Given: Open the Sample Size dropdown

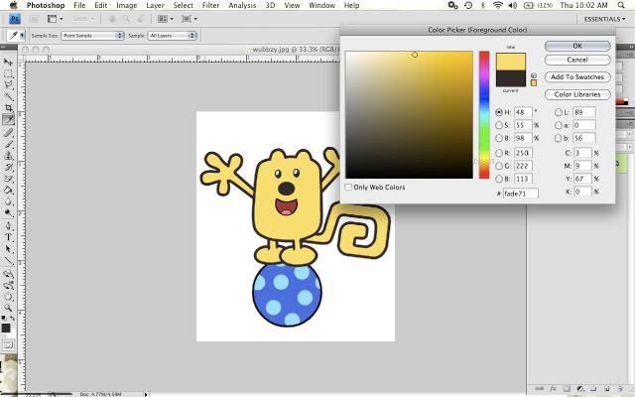Looking at the screenshot, I should pos(92,36).
